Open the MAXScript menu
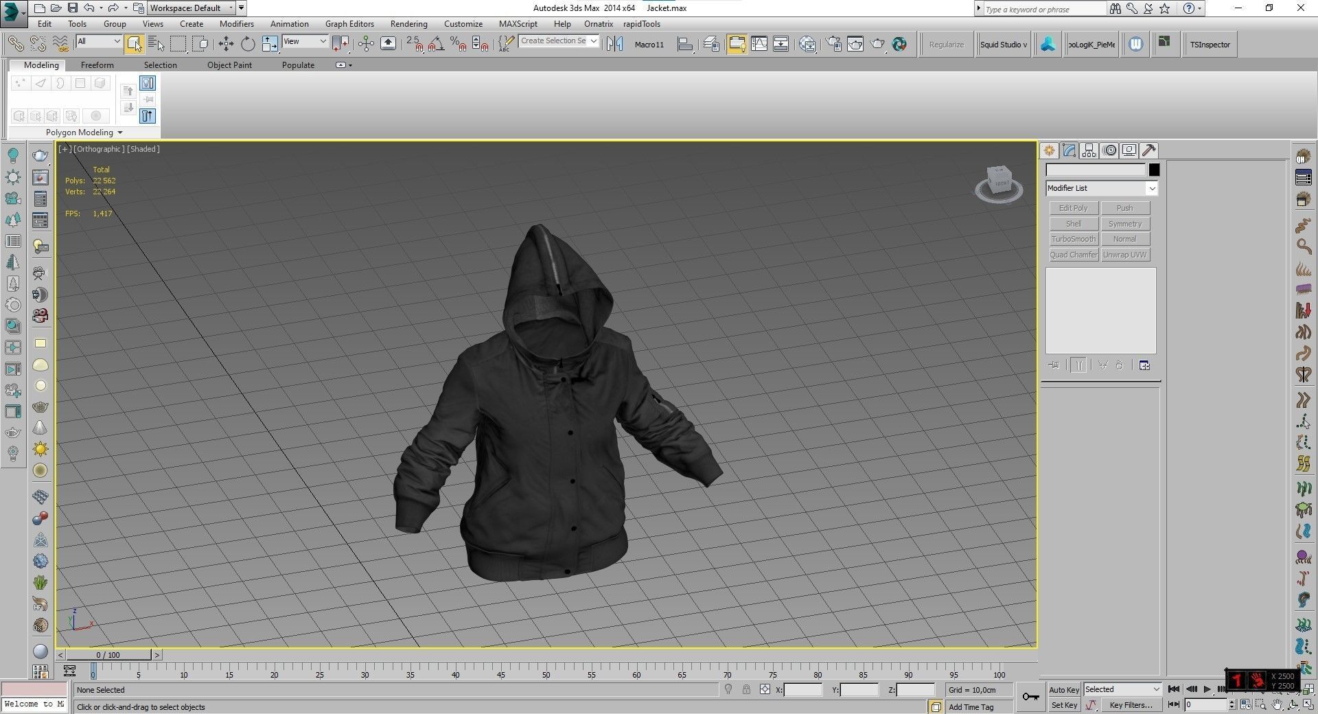The width and height of the screenshot is (1318, 714). tap(518, 23)
